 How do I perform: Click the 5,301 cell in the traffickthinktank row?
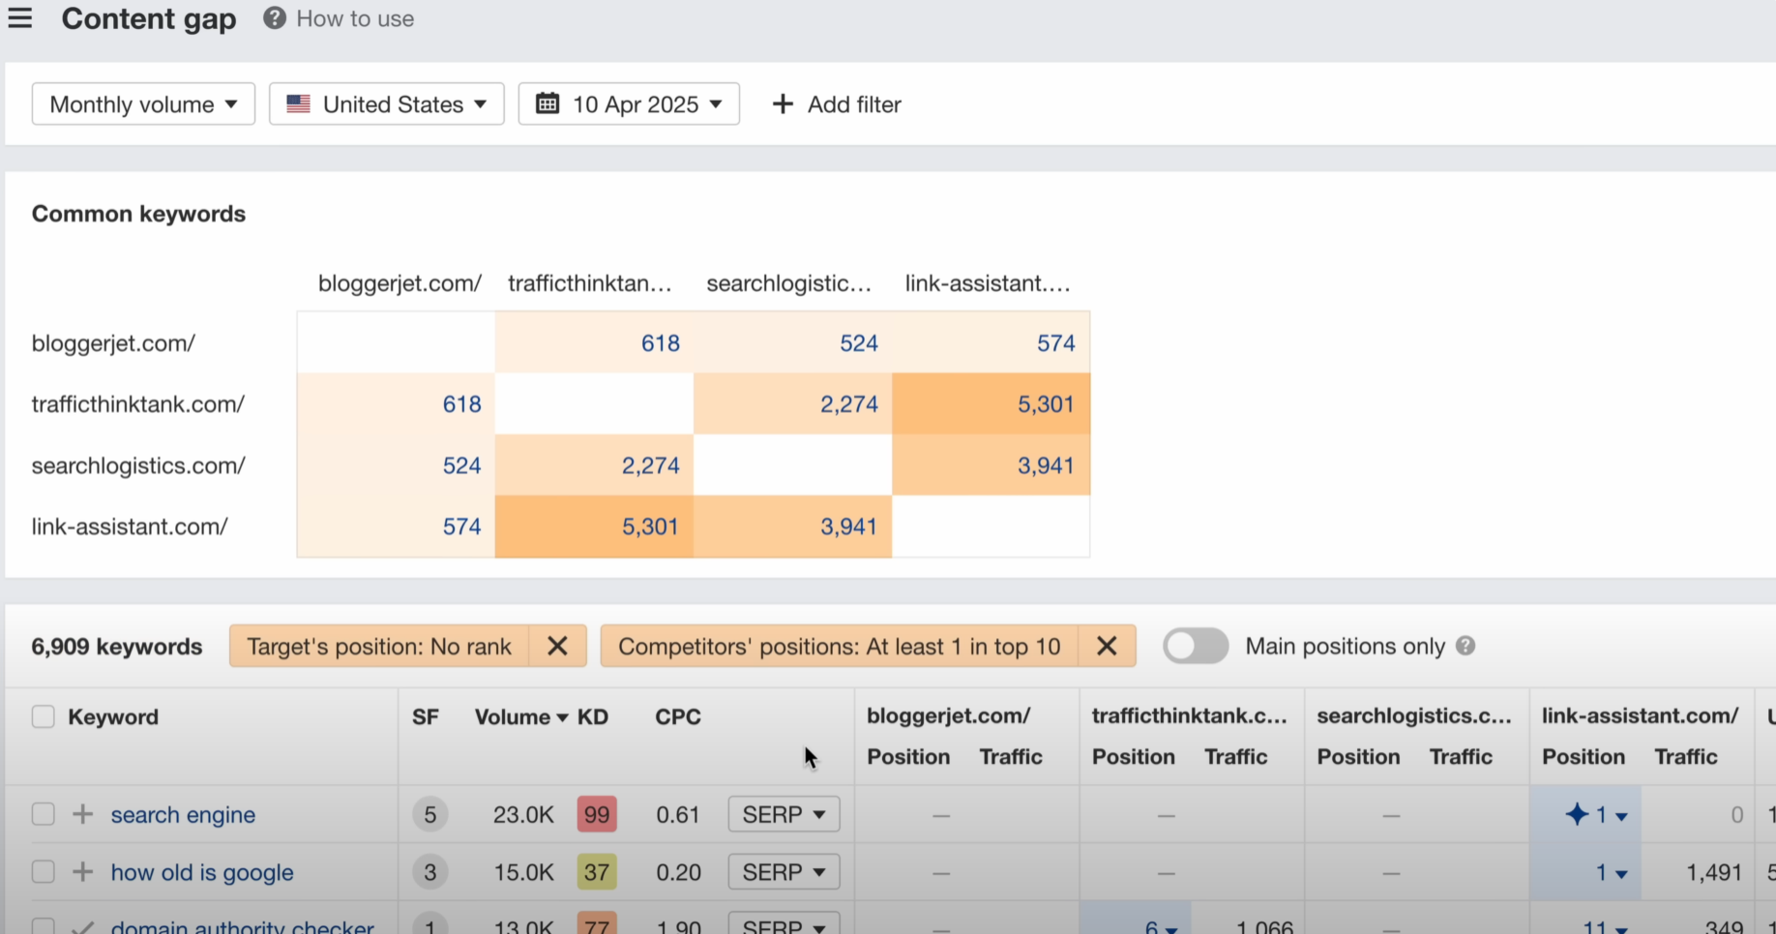tap(1045, 404)
